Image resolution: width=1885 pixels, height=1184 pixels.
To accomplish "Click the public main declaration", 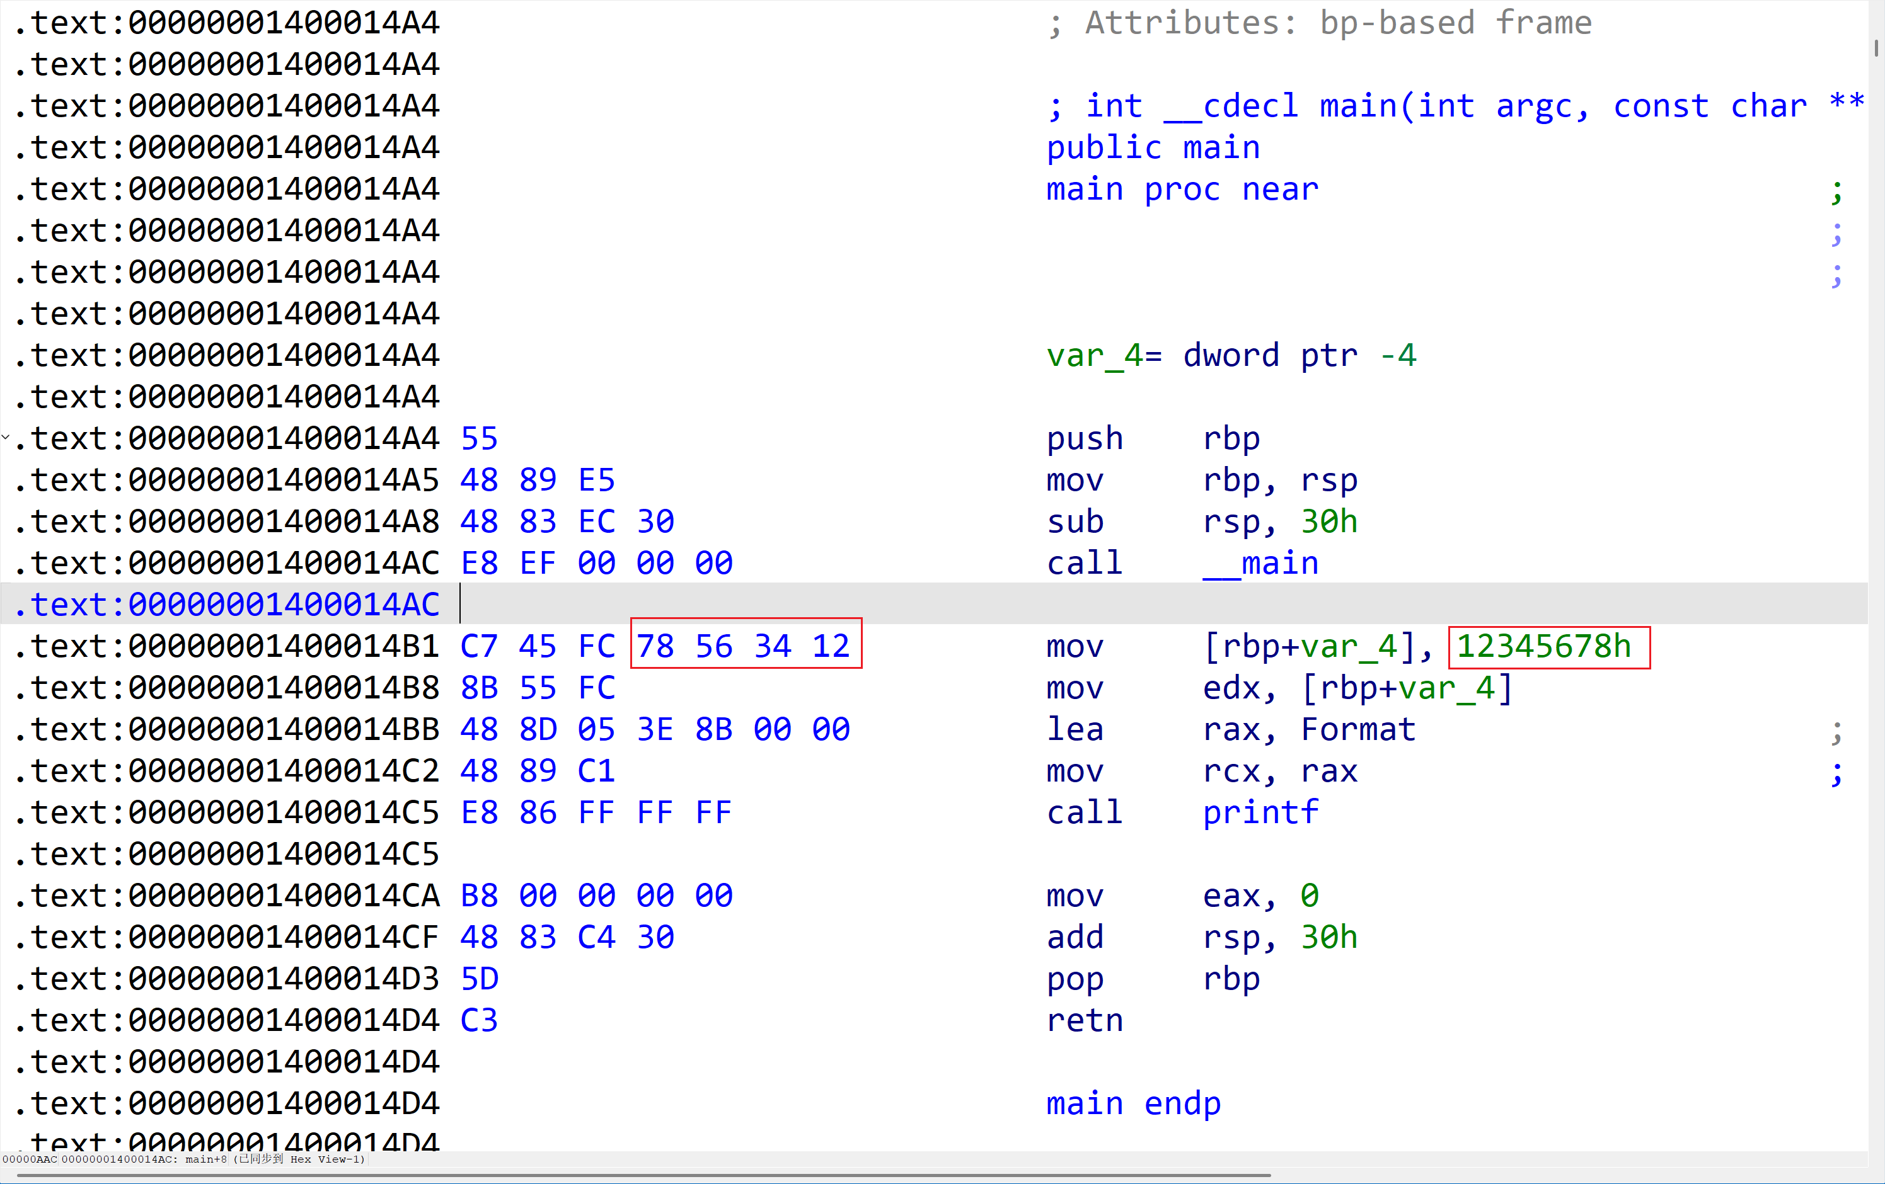I will (x=1153, y=148).
